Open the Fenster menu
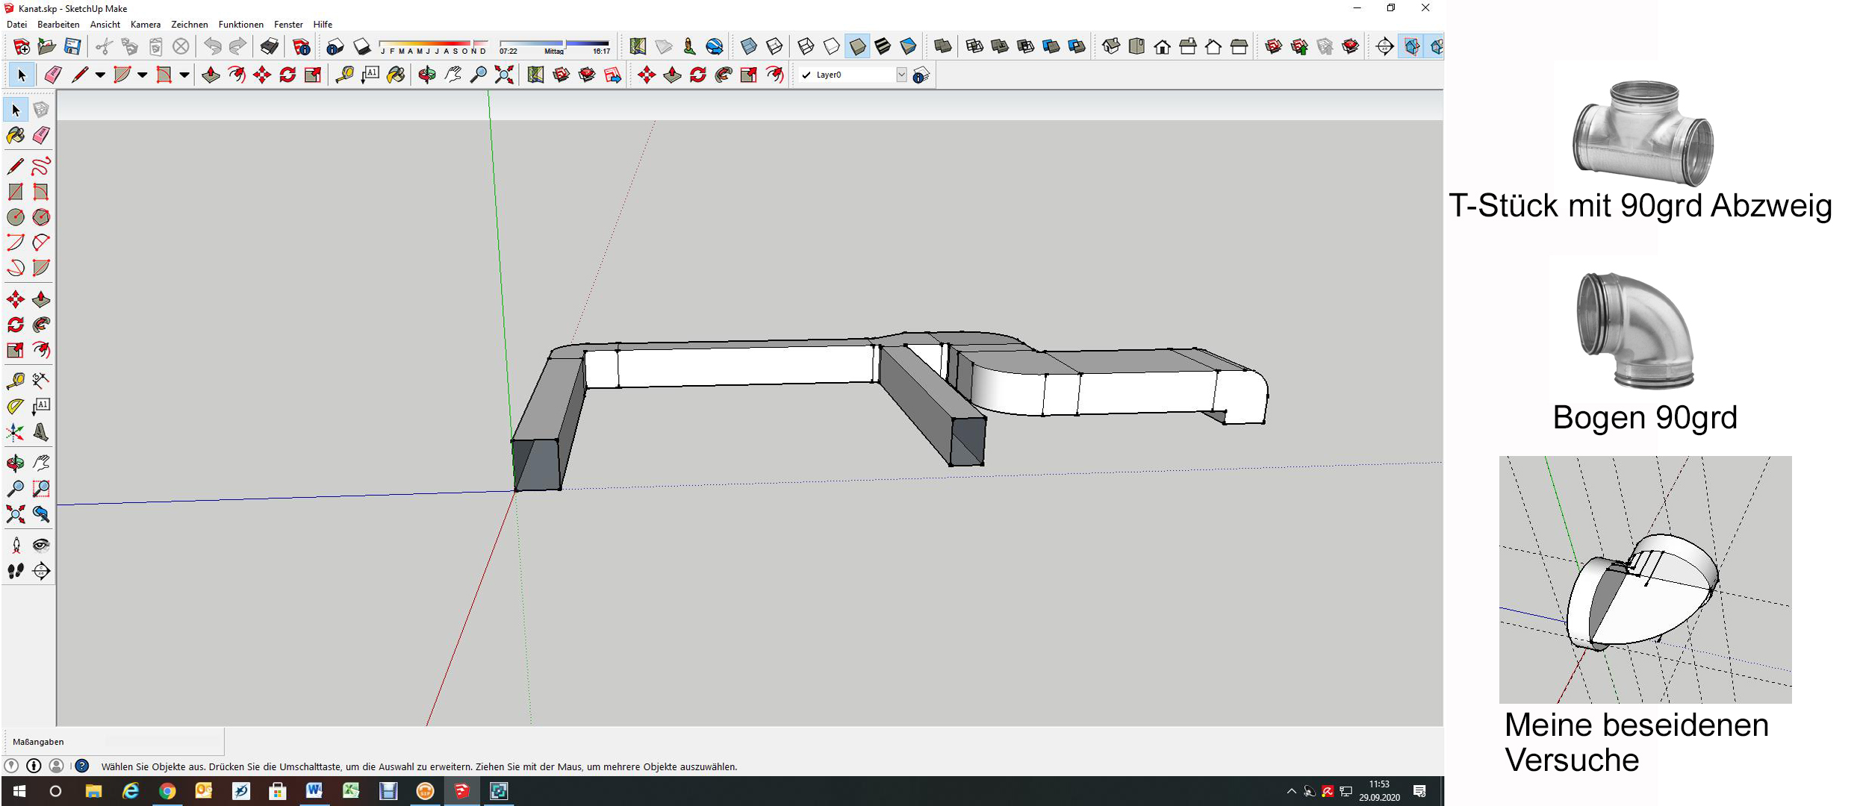1857x806 pixels. [x=288, y=25]
